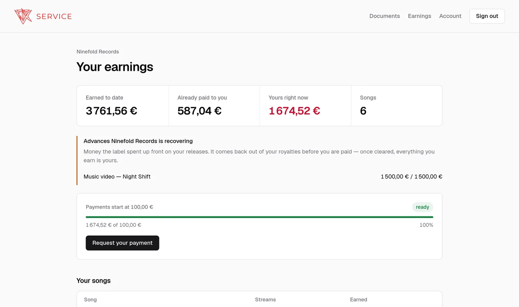Image resolution: width=519 pixels, height=307 pixels.
Task: Click the "1 500,00 € / 1 500,00 €" recovery amount
Action: (x=412, y=177)
